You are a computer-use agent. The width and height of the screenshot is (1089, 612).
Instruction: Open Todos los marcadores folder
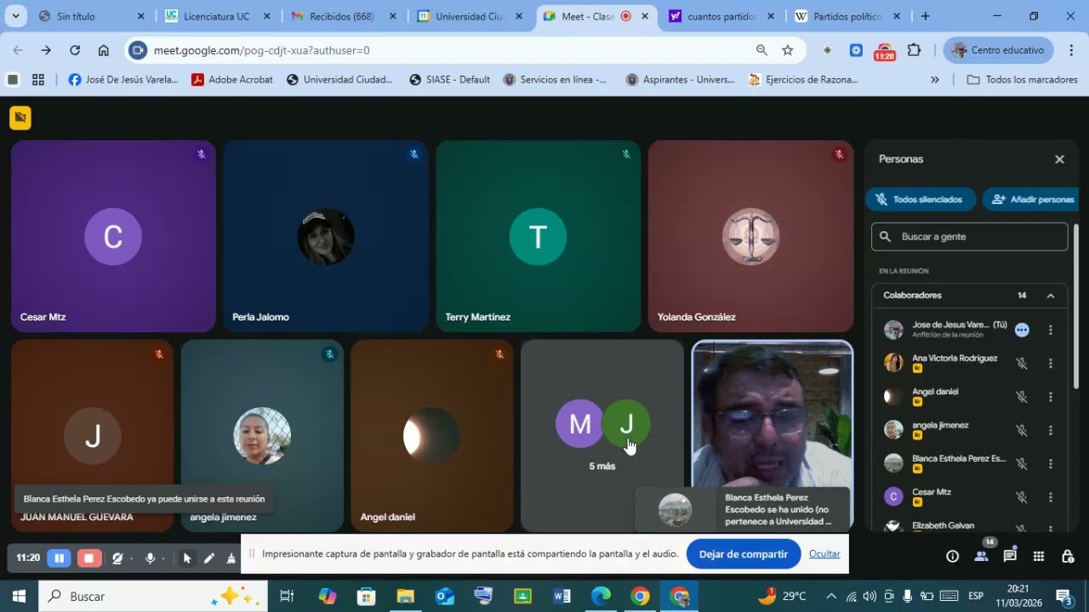[1022, 80]
